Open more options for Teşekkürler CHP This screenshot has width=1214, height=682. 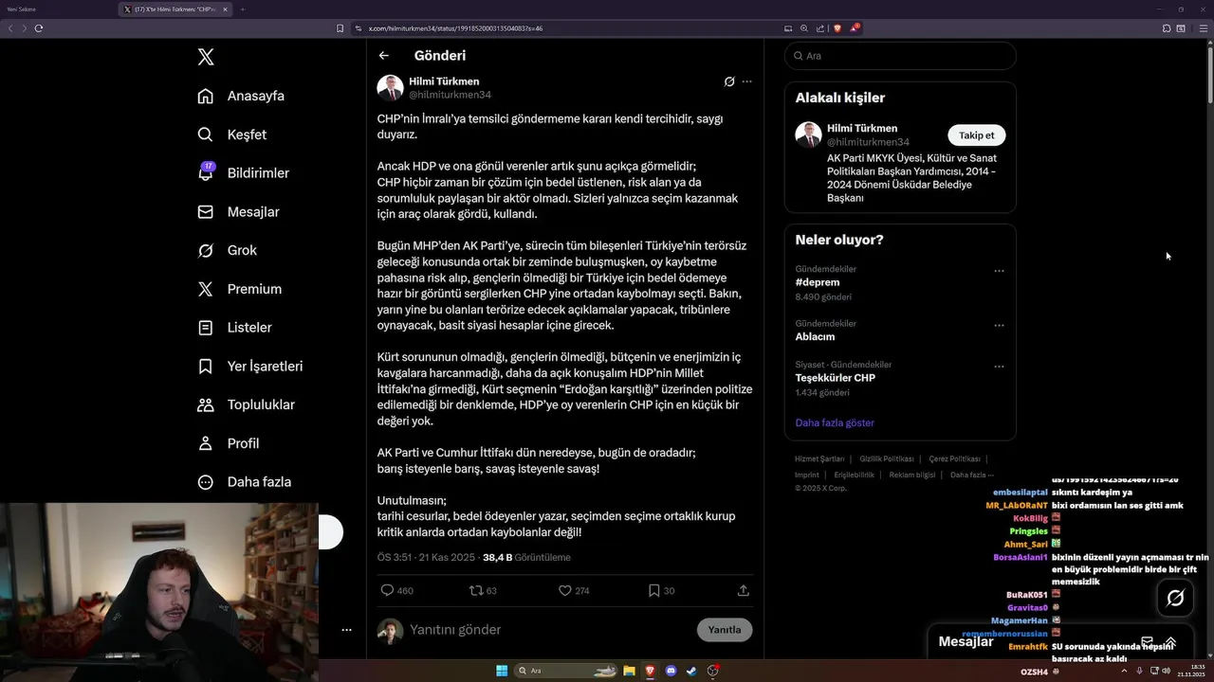(999, 367)
